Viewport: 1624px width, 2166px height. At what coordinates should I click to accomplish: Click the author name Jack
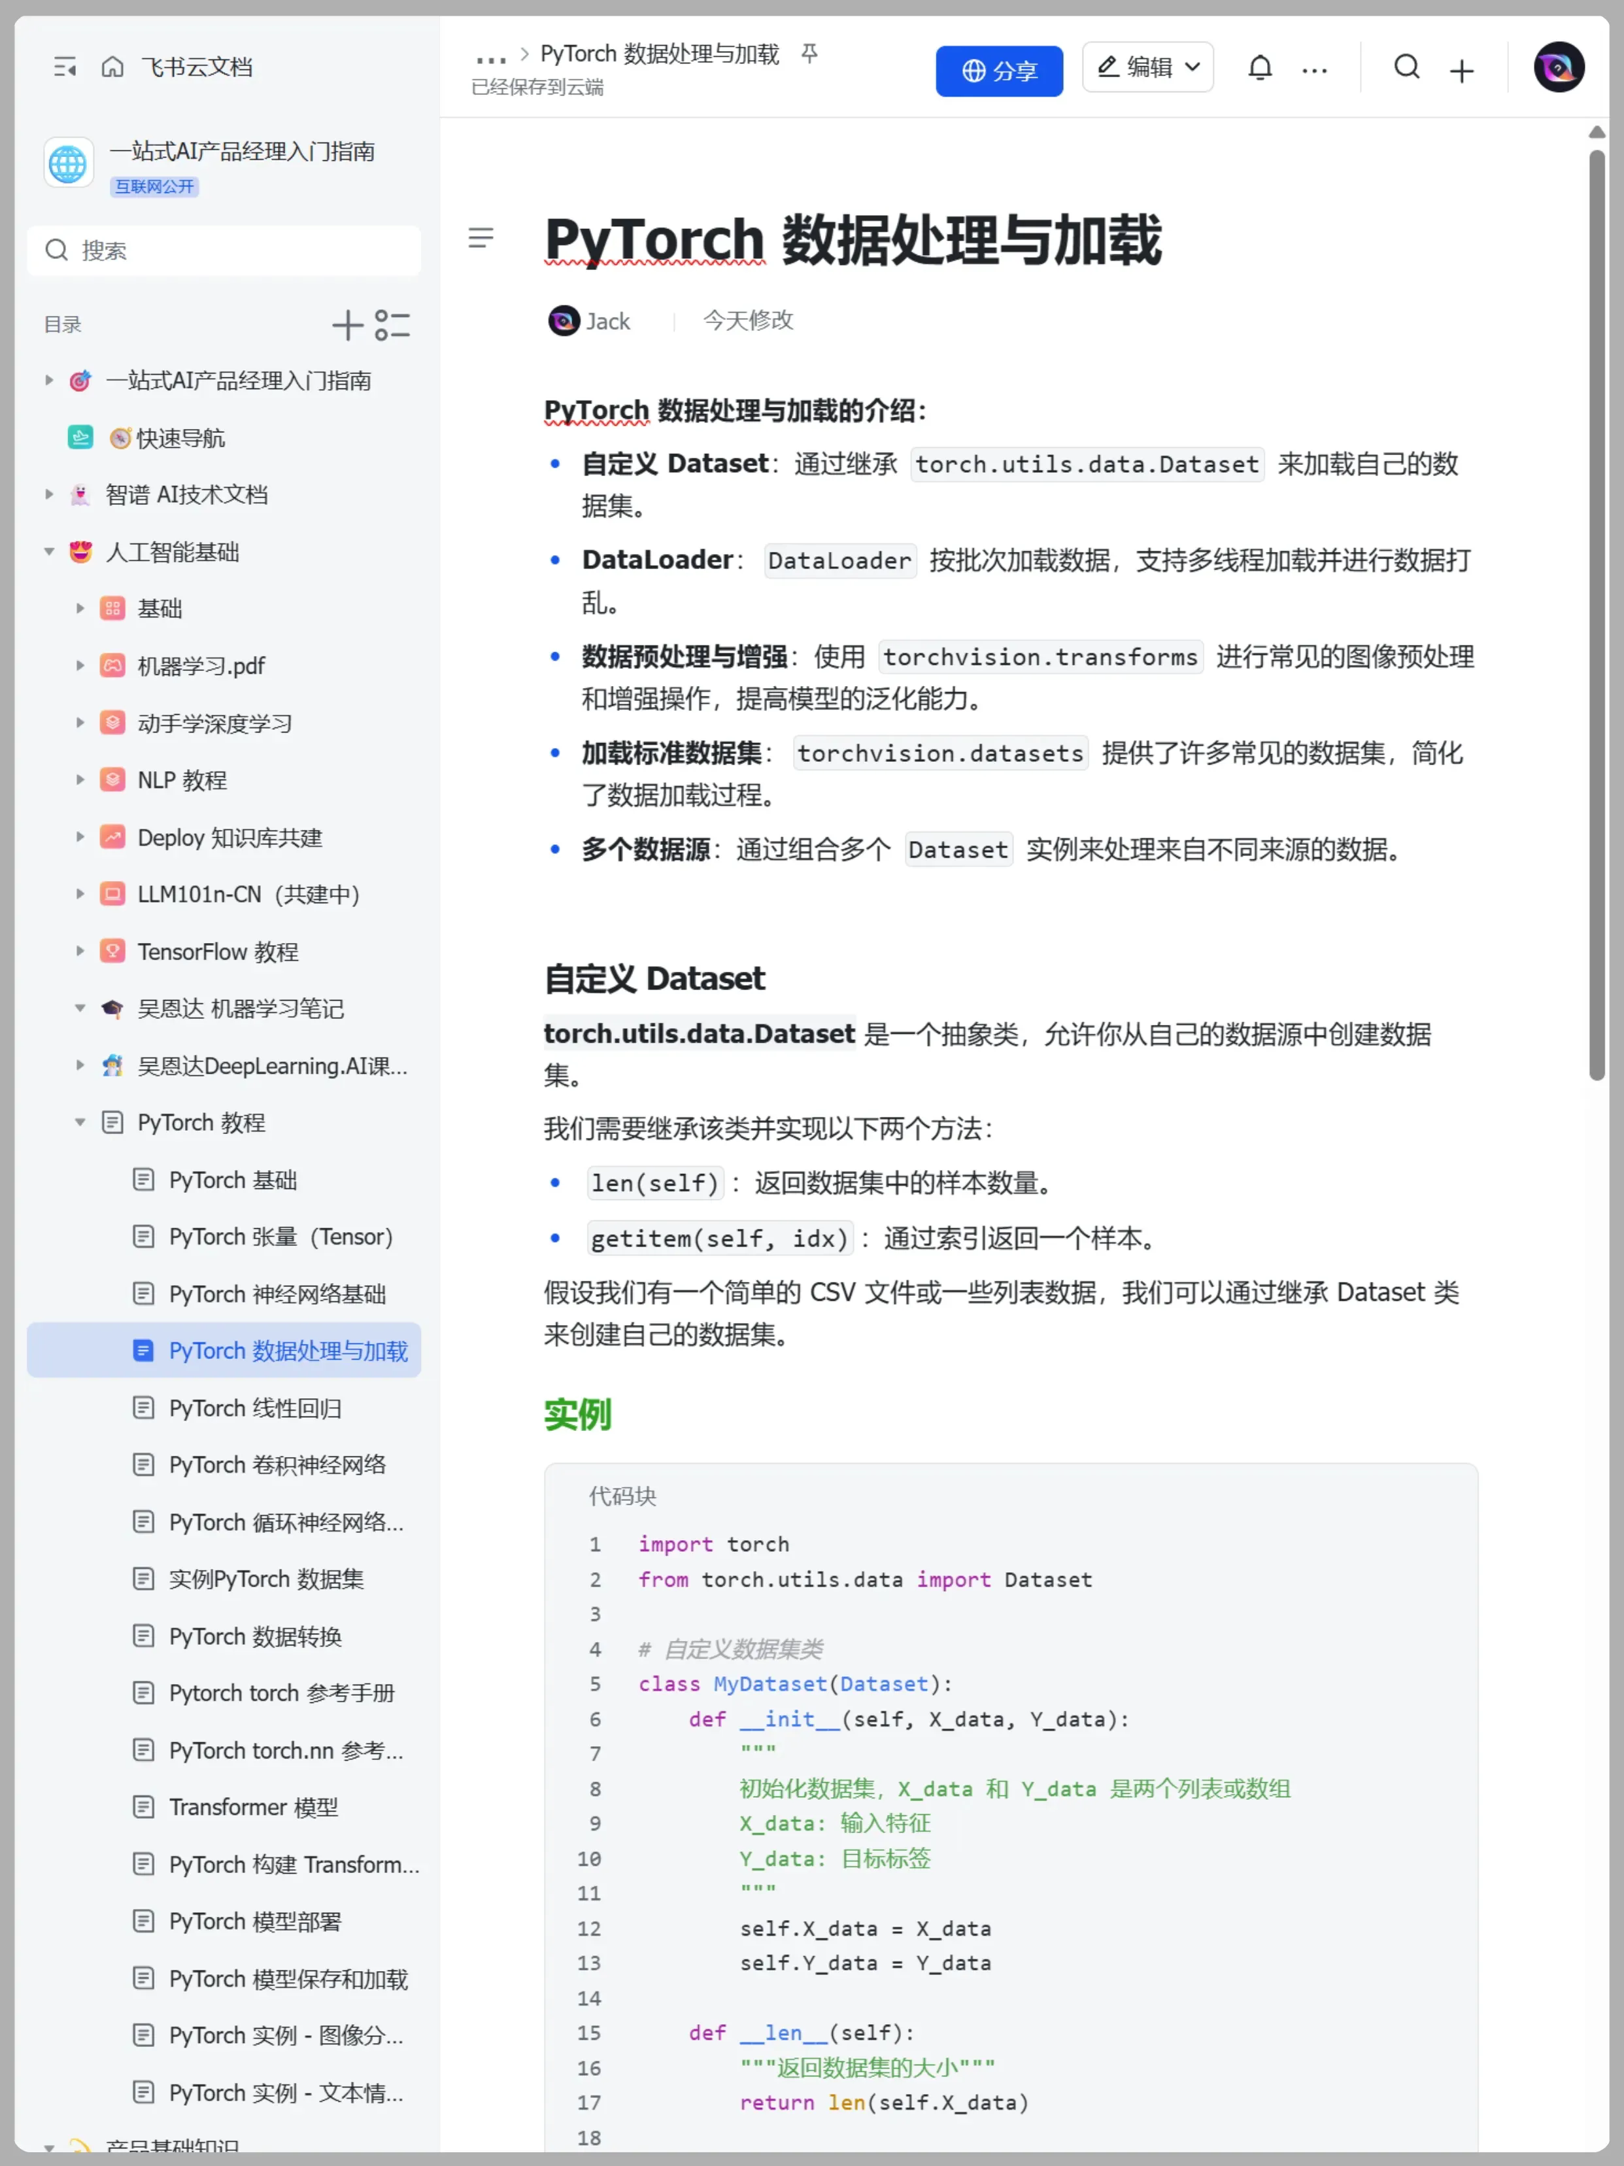[608, 320]
